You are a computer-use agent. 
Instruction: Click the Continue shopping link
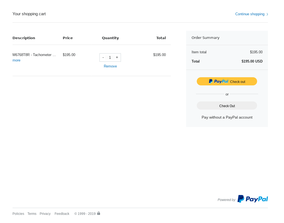(250, 14)
